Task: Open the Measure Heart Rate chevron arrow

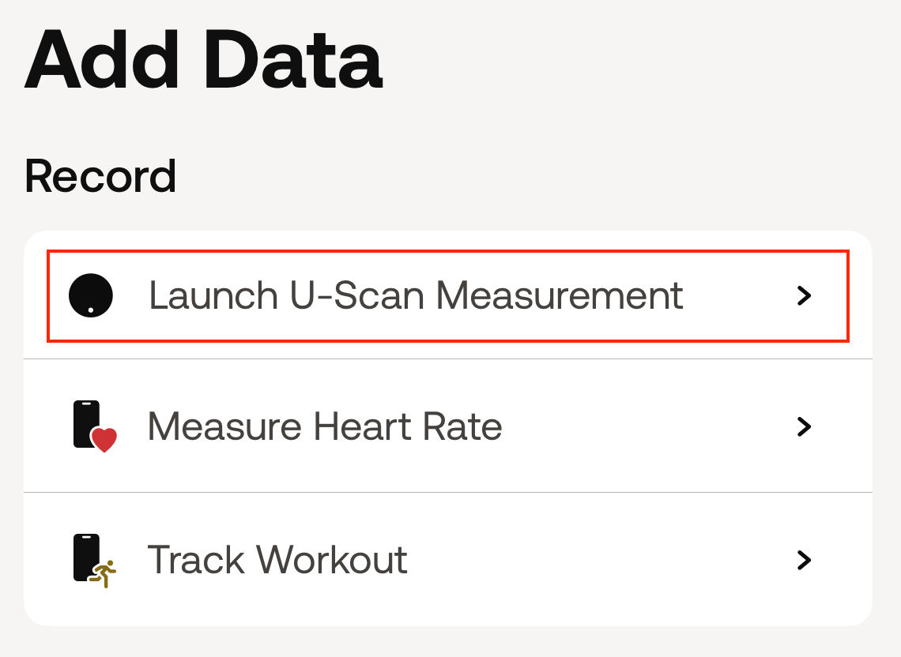Action: (x=805, y=426)
